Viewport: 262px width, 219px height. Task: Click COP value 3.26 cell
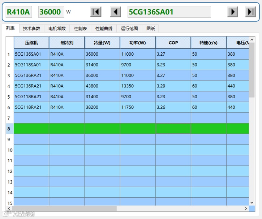click(173, 107)
